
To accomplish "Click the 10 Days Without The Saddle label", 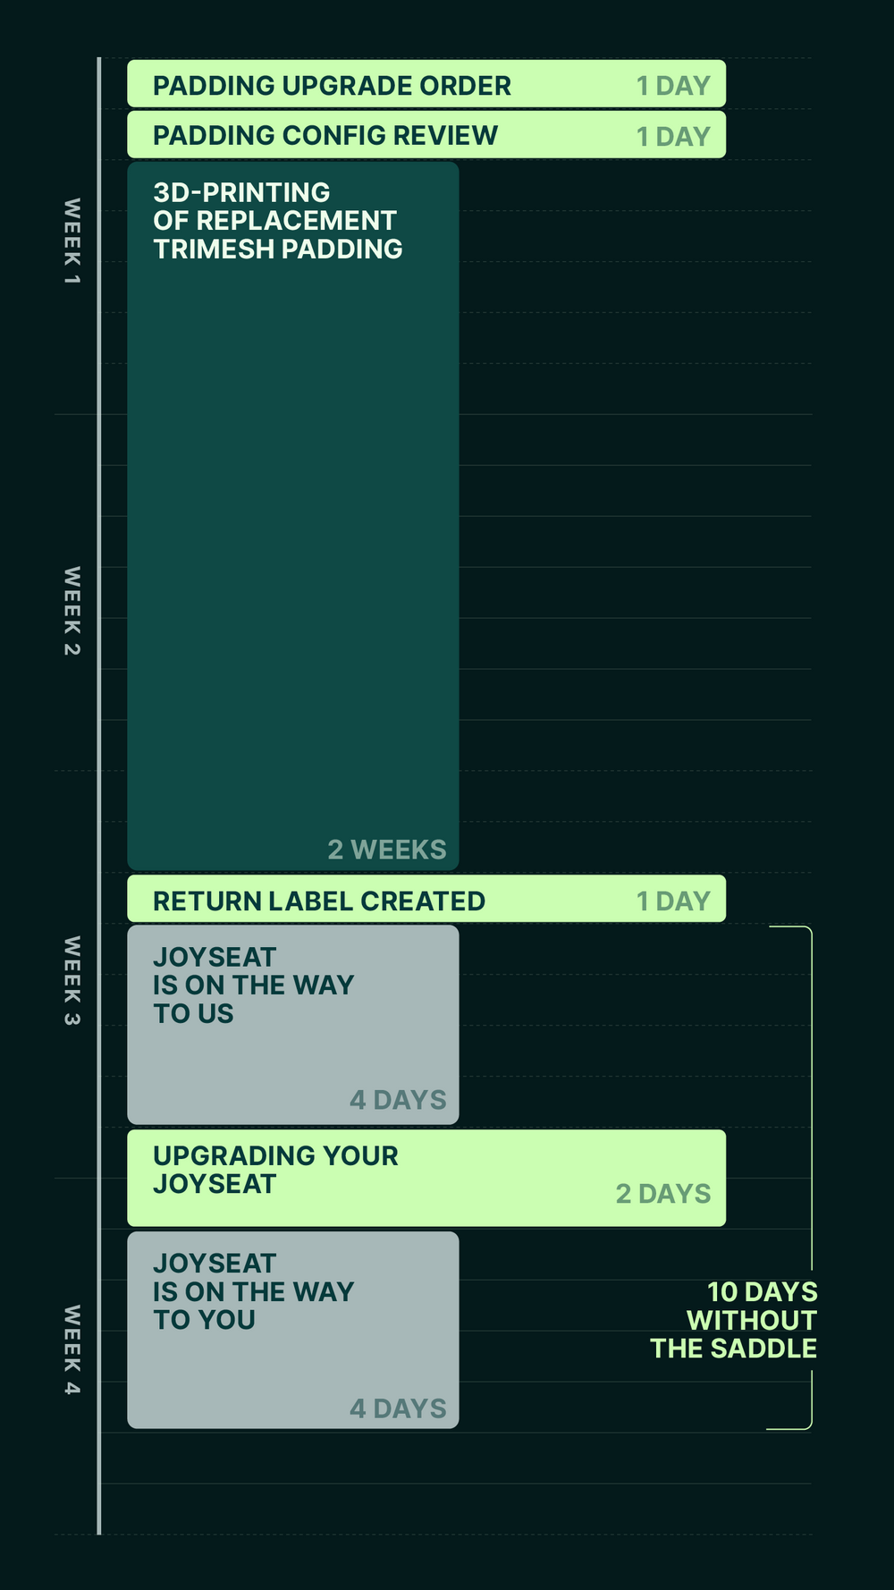I will tap(734, 1320).
